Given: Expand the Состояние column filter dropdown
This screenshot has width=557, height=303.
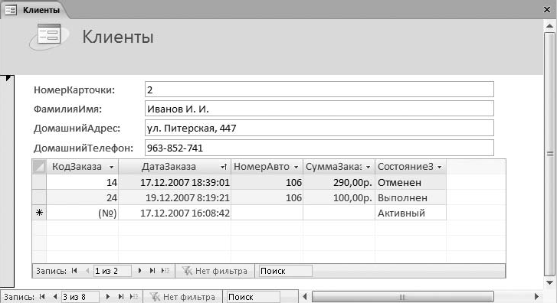Looking at the screenshot, I should click(440, 167).
